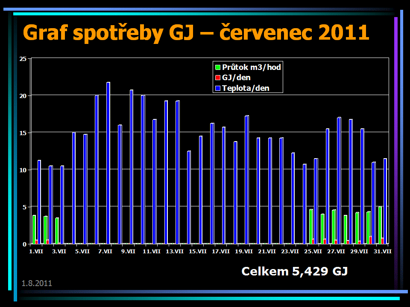Click the red GJ/den legend swatch
Screen dimensions: 410x307
click(218, 78)
